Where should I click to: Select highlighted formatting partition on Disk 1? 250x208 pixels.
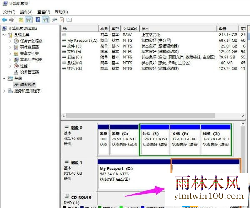(x=205, y=166)
